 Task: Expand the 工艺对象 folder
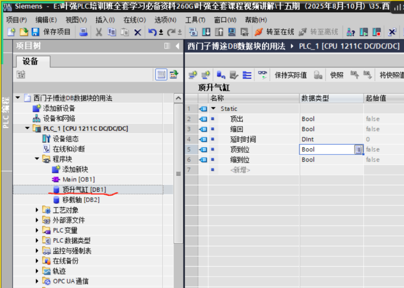pos(37,210)
